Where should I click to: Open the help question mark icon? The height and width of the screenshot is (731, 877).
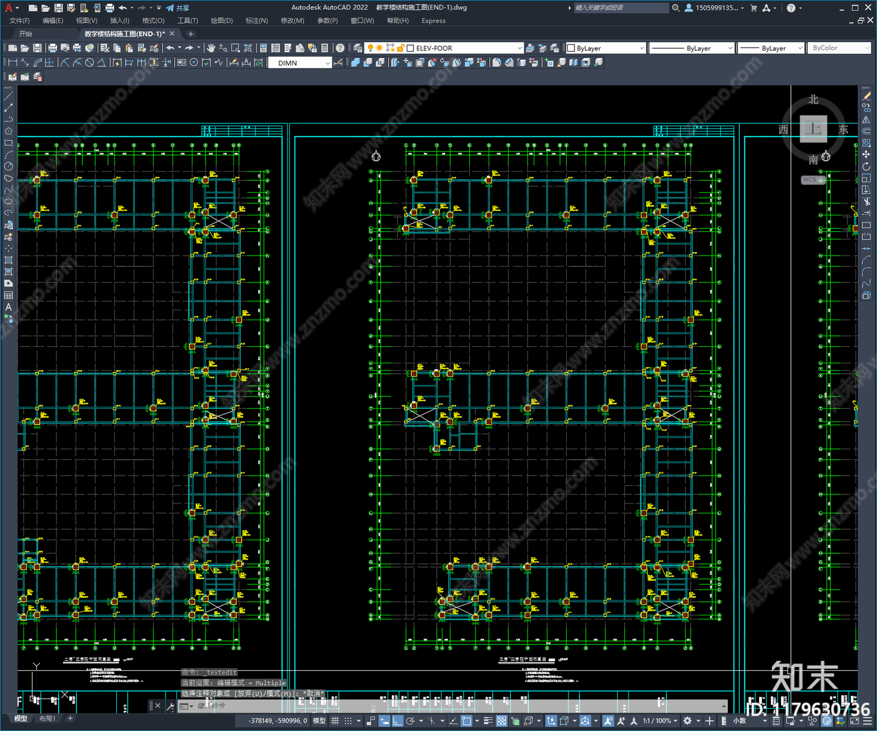click(x=340, y=48)
